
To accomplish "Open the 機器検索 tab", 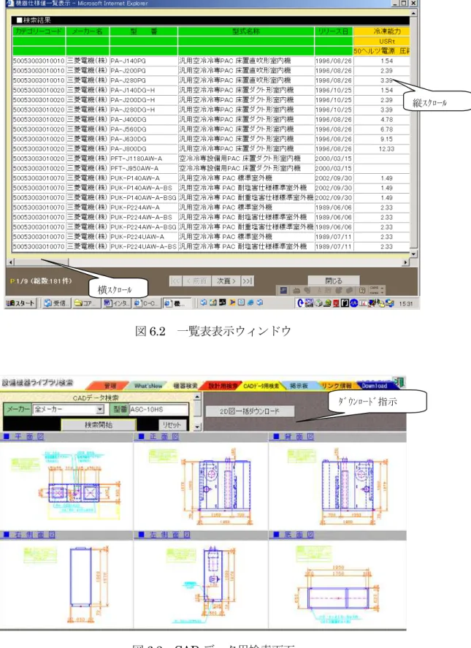I will click(x=185, y=386).
